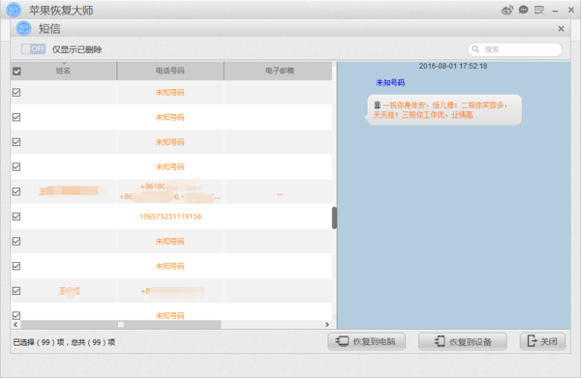Image resolution: width=581 pixels, height=378 pixels.
Task: Click the 电子邮箱 column header
Action: pos(280,71)
